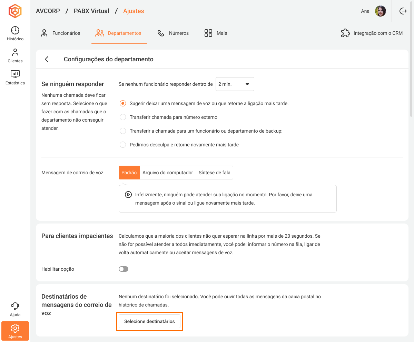The width and height of the screenshot is (414, 342).
Task: Switch to the Números tab
Action: 173,33
